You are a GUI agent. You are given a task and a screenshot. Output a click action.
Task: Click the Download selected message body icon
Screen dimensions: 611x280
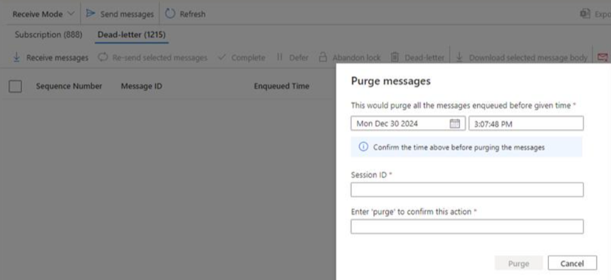coord(459,57)
